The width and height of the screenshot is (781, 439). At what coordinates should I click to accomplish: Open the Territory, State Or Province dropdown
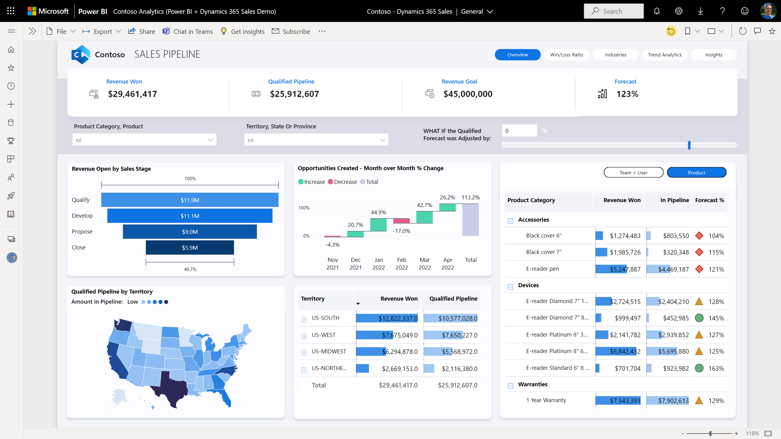pos(316,140)
